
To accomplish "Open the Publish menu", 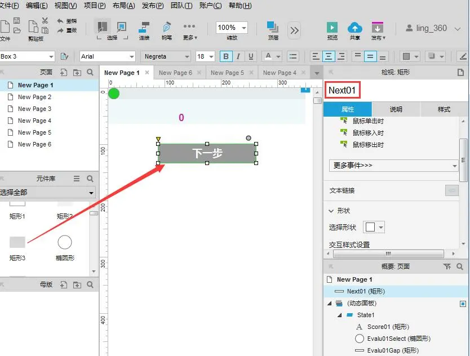I will click(x=378, y=30).
